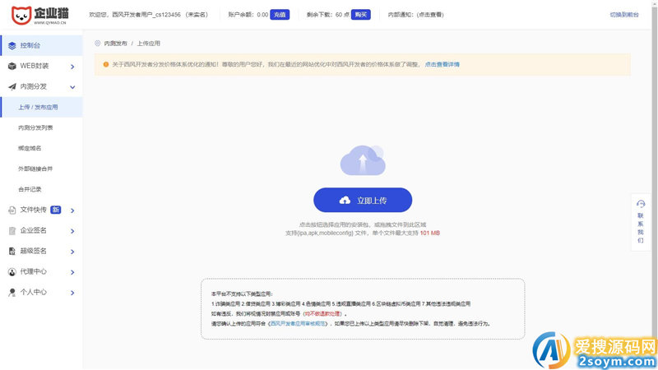Expand the WEB封装 menu chevron

point(72,67)
